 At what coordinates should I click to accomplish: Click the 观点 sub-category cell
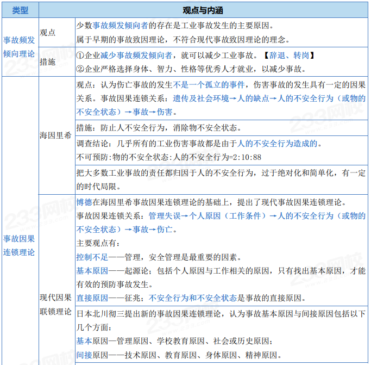[x=48, y=33]
